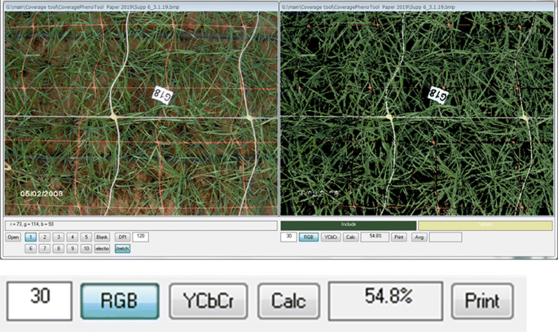Activate the Selection button
Screen dimensions: 558x332
click(x=103, y=249)
